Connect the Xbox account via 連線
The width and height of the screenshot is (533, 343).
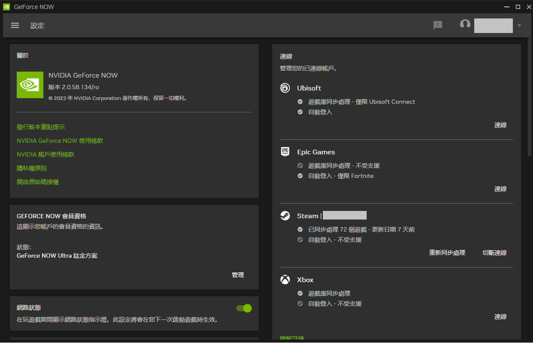point(500,317)
